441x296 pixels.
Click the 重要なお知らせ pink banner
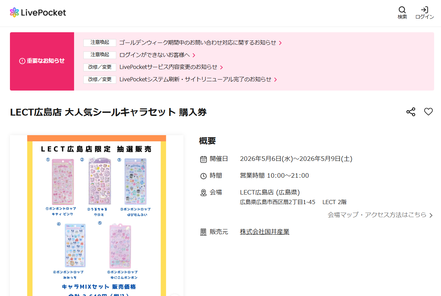coord(42,61)
